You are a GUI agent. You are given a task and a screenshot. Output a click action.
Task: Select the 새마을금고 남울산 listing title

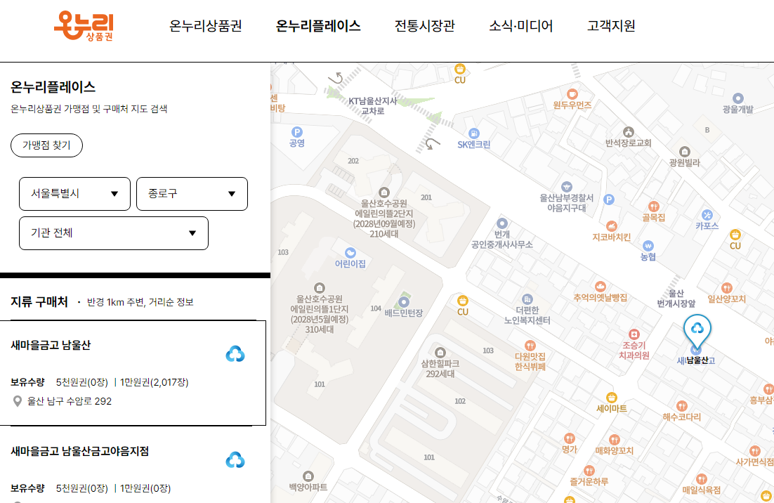coord(51,345)
